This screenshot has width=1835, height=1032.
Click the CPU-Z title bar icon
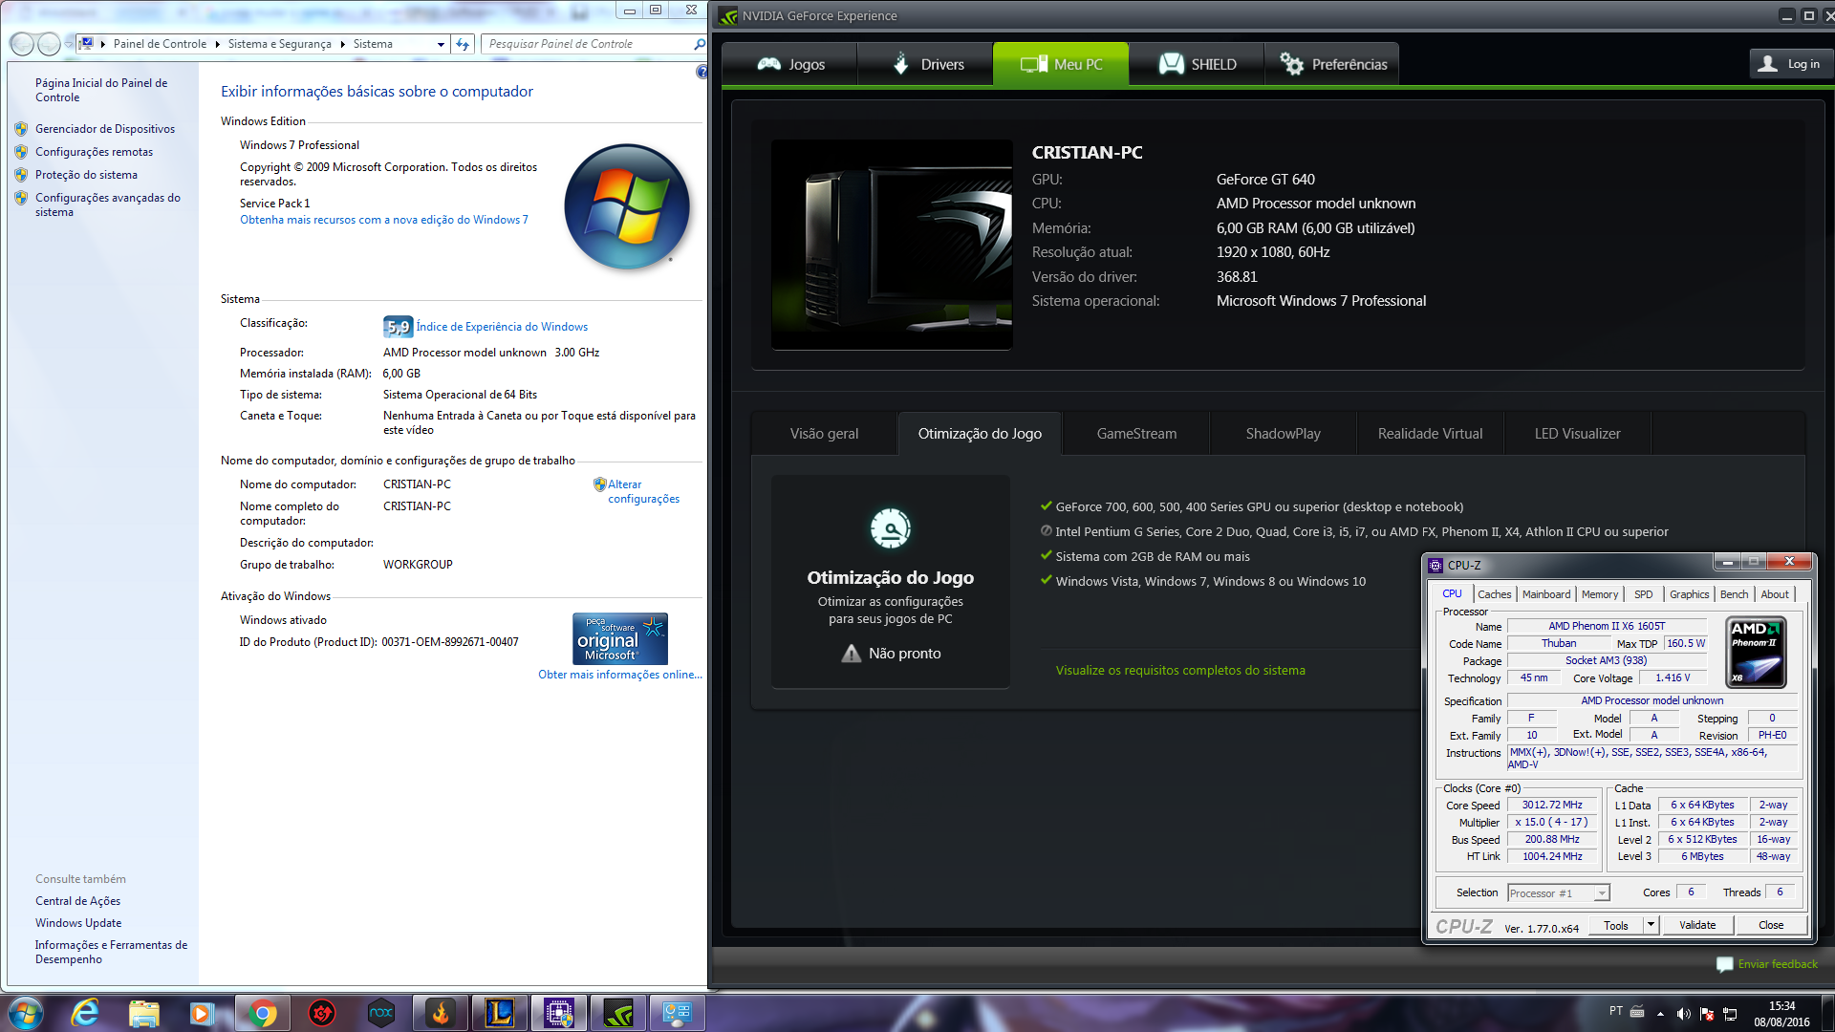(1436, 566)
